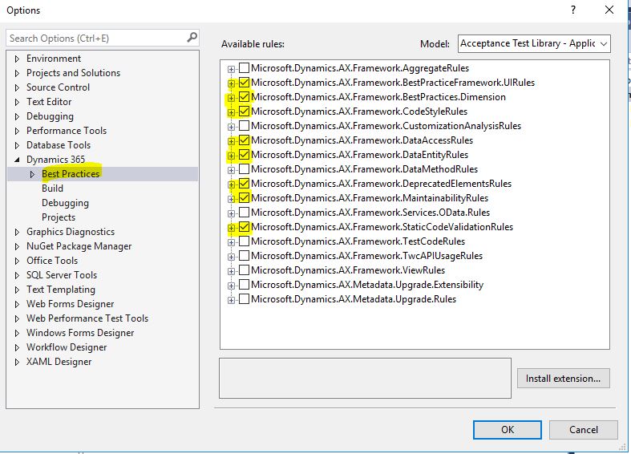Close the Options dialog
This screenshot has width=631, height=454.
coord(609,10)
